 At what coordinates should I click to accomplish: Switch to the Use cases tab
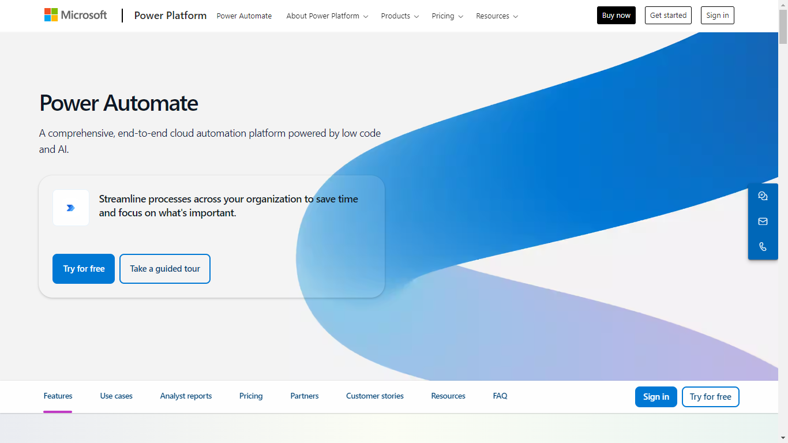click(116, 396)
